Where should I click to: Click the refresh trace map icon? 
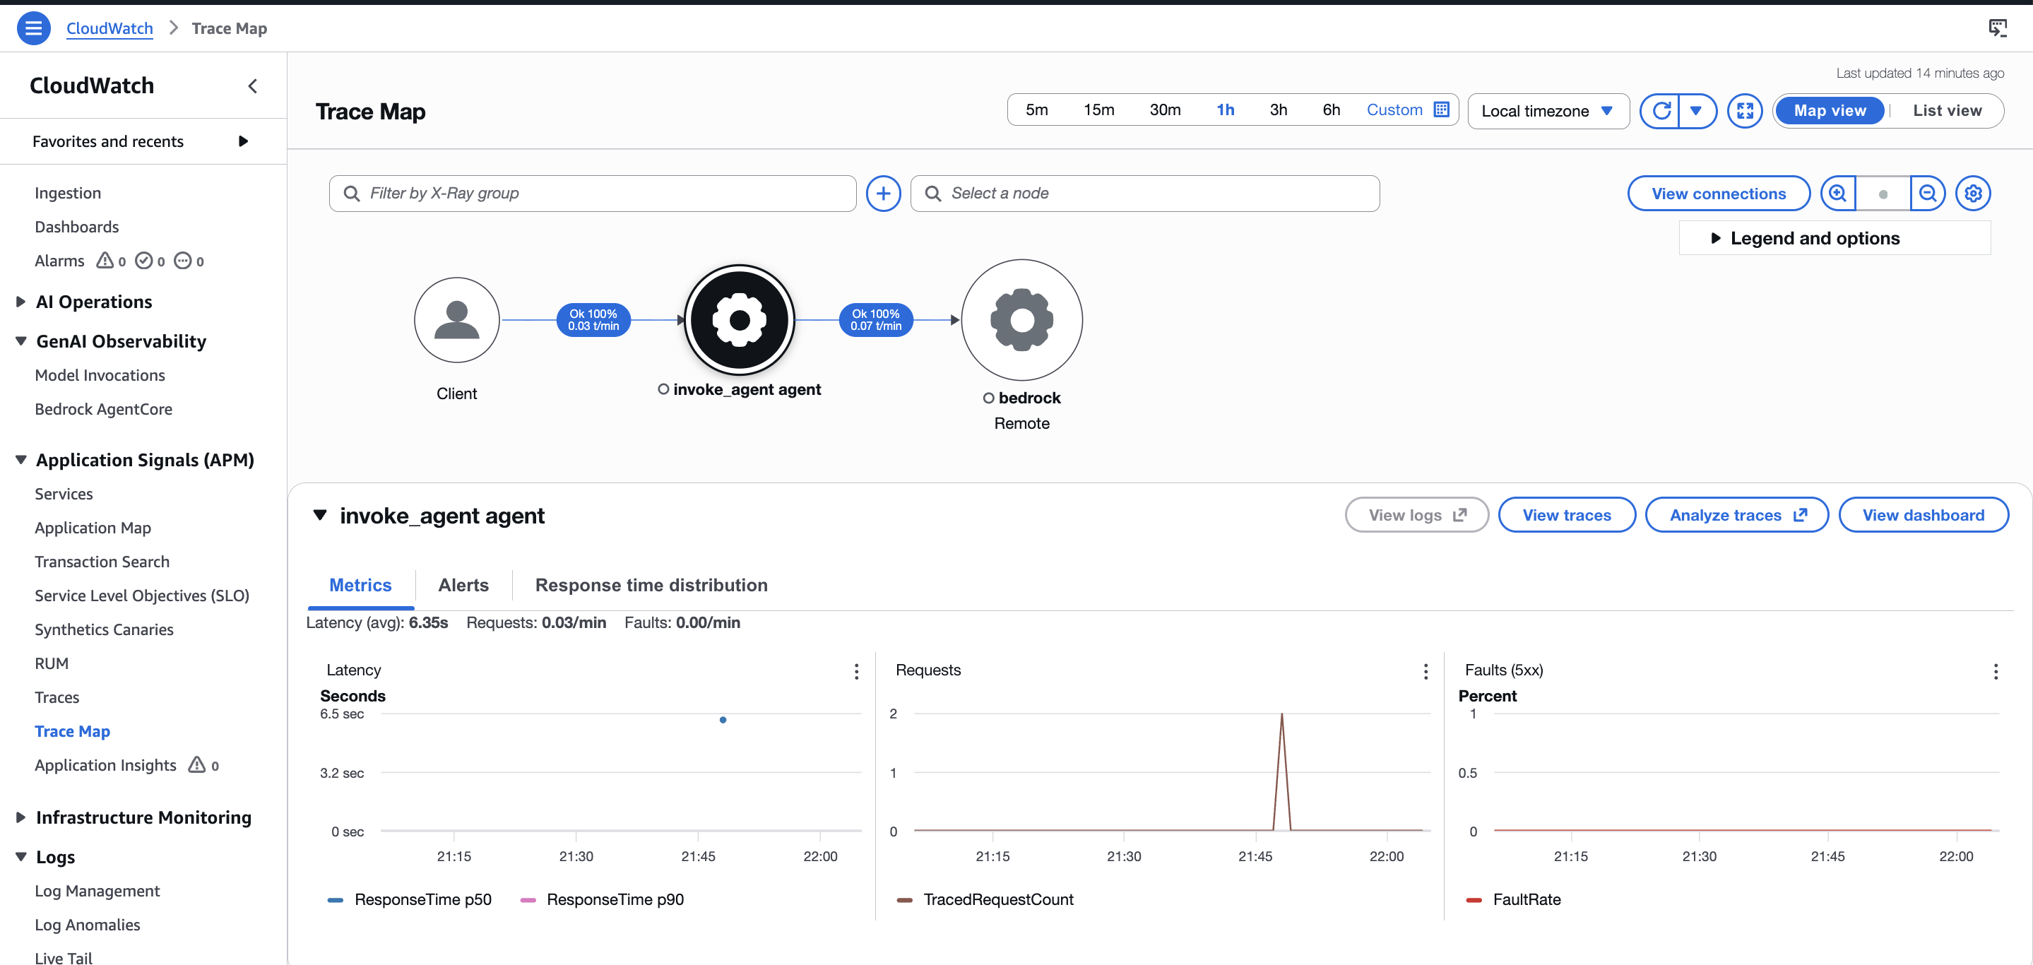[1661, 110]
